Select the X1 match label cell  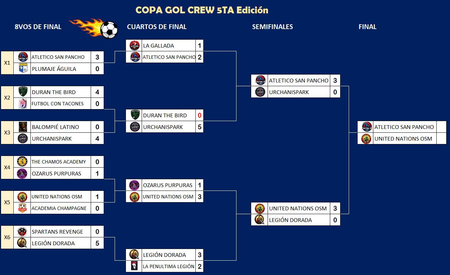pyautogui.click(x=7, y=63)
